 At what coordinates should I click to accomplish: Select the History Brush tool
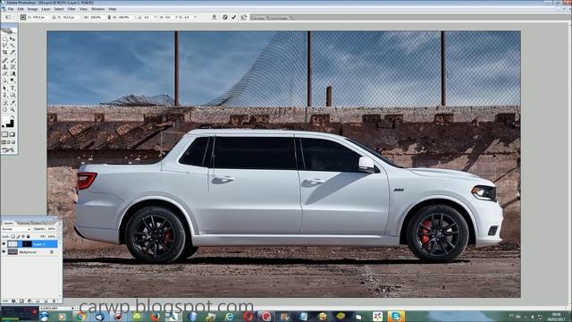point(13,67)
